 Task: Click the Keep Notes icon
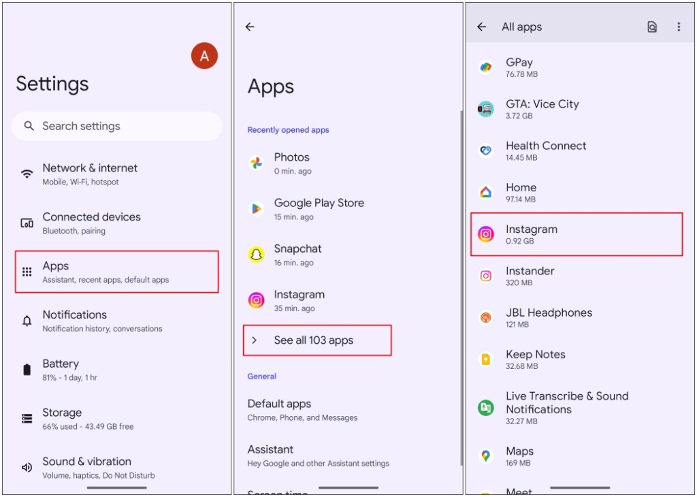point(486,359)
